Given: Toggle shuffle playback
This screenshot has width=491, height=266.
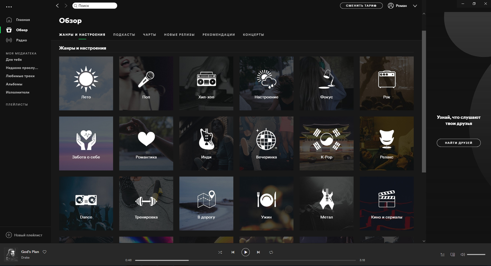Looking at the screenshot, I should (x=220, y=253).
